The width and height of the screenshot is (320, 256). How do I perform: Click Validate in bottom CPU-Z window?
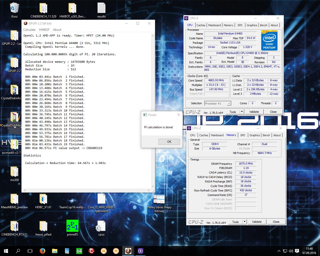click(257, 222)
